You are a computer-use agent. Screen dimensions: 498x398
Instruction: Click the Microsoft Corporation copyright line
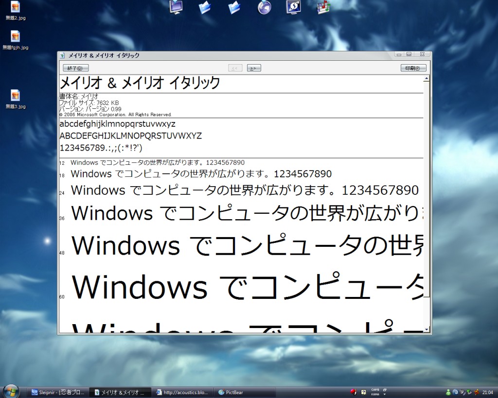coord(115,115)
